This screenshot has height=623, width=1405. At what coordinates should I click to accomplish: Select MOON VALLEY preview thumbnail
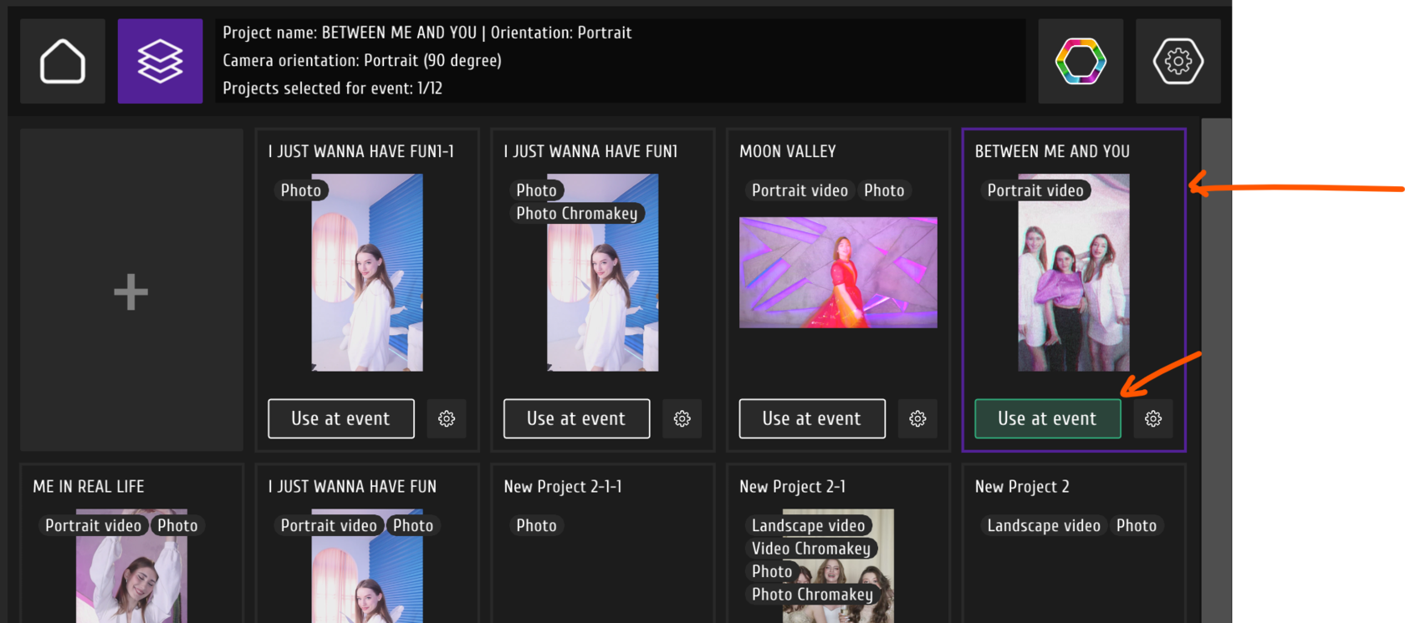(x=838, y=272)
